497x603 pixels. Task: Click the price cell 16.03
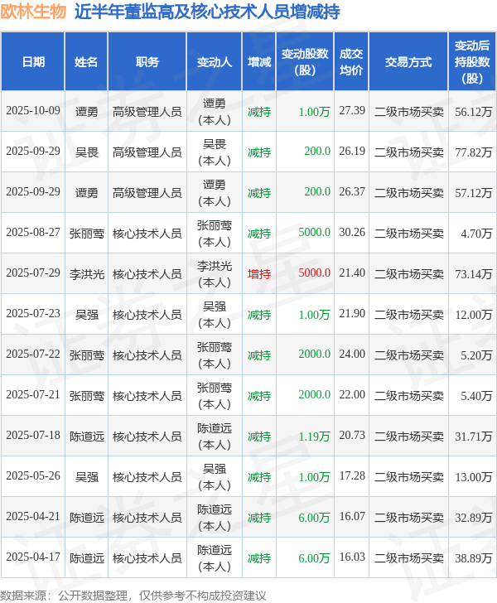[351, 557]
